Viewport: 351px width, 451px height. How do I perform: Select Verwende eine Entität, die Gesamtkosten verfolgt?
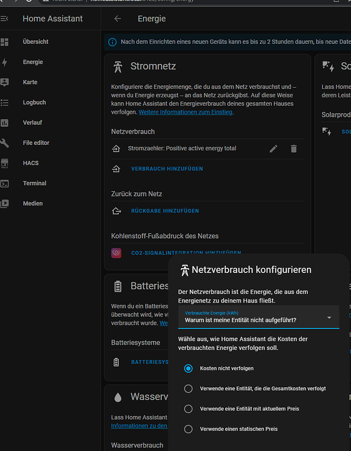point(188,388)
